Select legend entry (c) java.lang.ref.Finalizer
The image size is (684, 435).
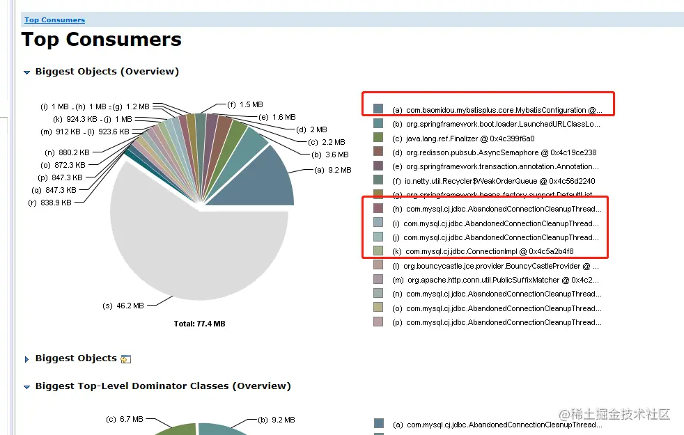[463, 139]
